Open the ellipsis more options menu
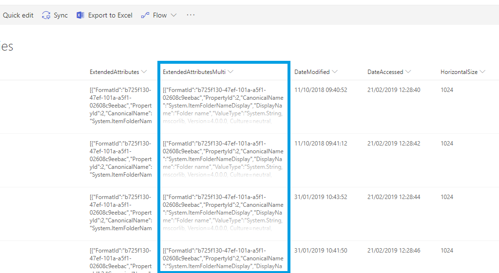 (x=191, y=15)
